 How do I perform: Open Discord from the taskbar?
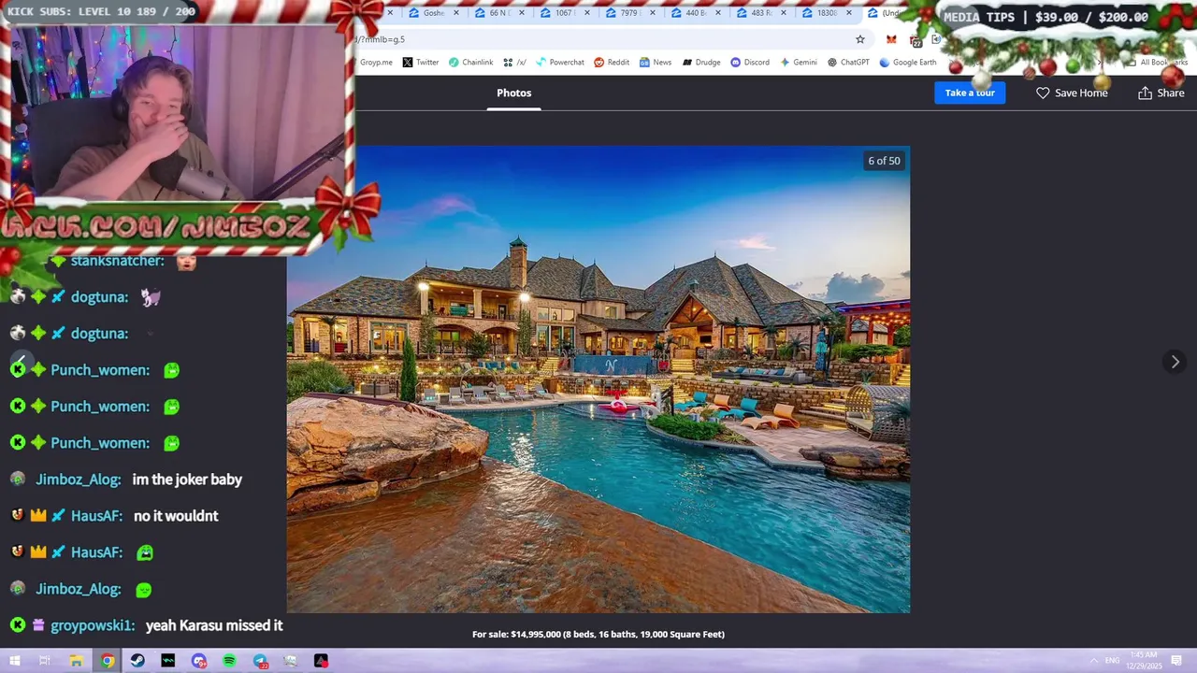[199, 661]
